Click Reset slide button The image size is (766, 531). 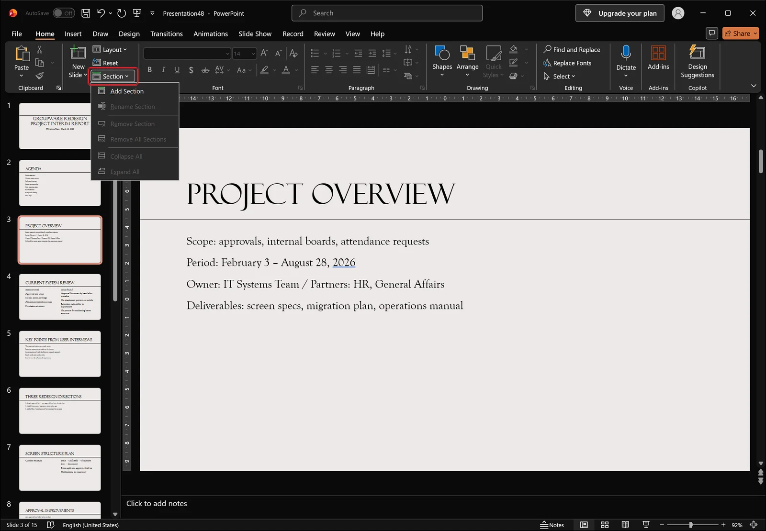[105, 63]
